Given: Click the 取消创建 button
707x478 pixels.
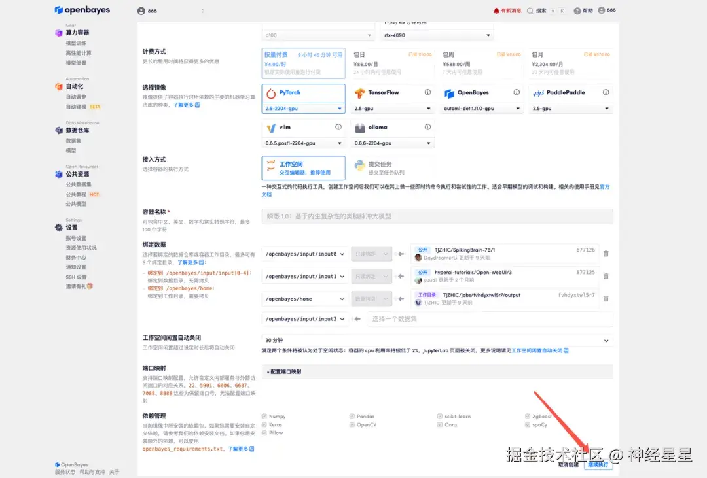Looking at the screenshot, I should 568,464.
